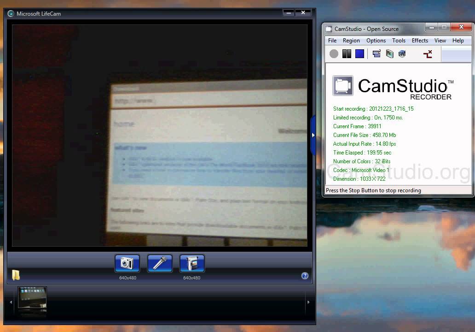Click 'Limited recording : On, 1750 ms.' text
475x332 pixels.
(x=368, y=118)
